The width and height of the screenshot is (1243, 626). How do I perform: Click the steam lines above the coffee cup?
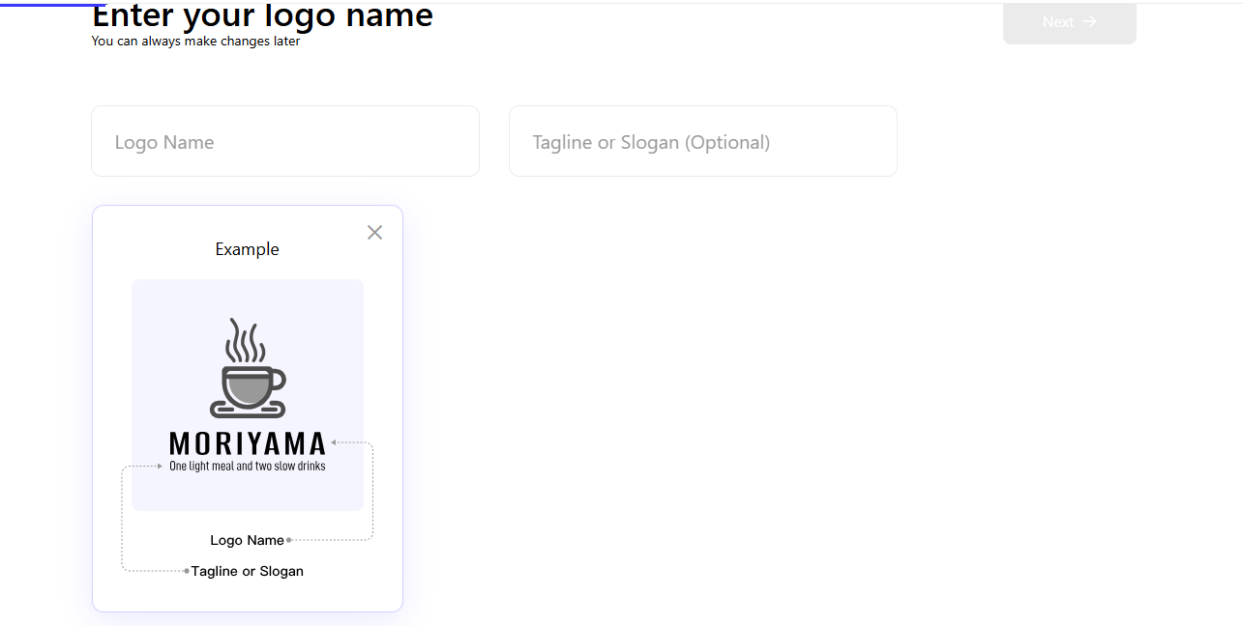point(245,338)
